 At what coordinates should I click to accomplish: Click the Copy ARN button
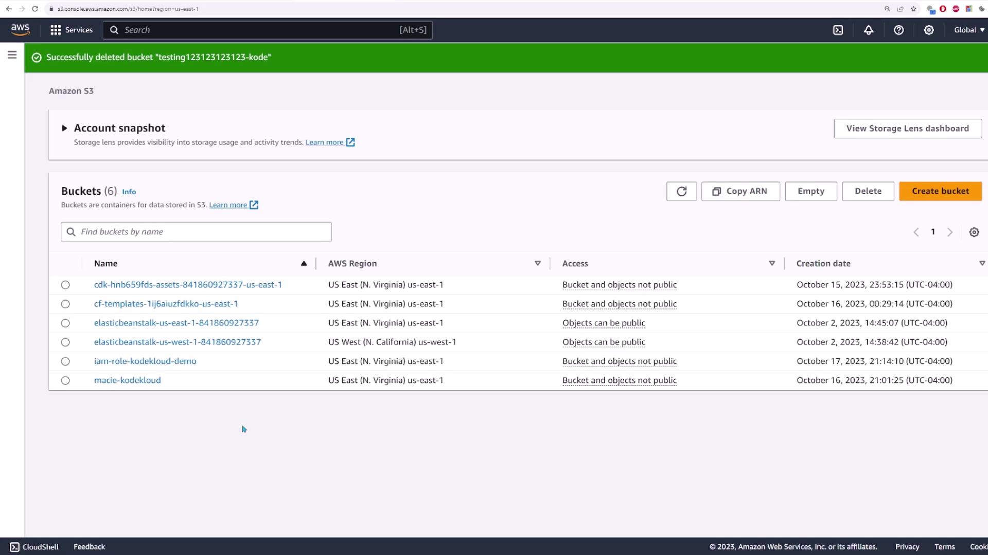740,191
